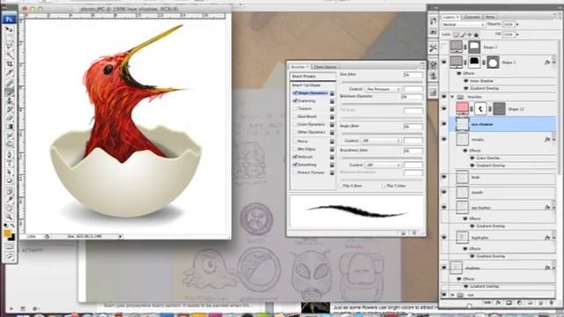Adjust the Angle Jitter slider
This screenshot has width=564, height=317.
coord(382,134)
